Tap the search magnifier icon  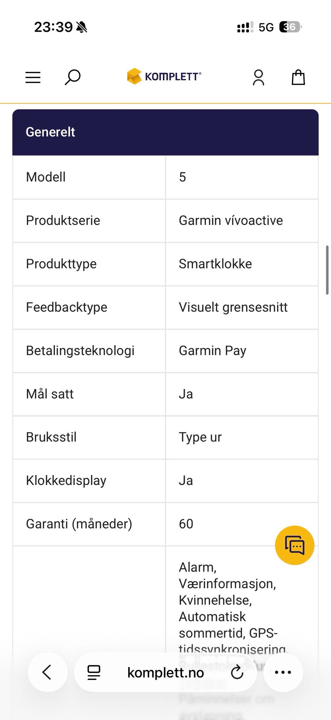coord(72,77)
